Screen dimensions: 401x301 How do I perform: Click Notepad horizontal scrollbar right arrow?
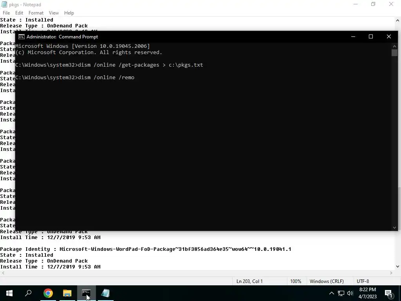[391, 273]
